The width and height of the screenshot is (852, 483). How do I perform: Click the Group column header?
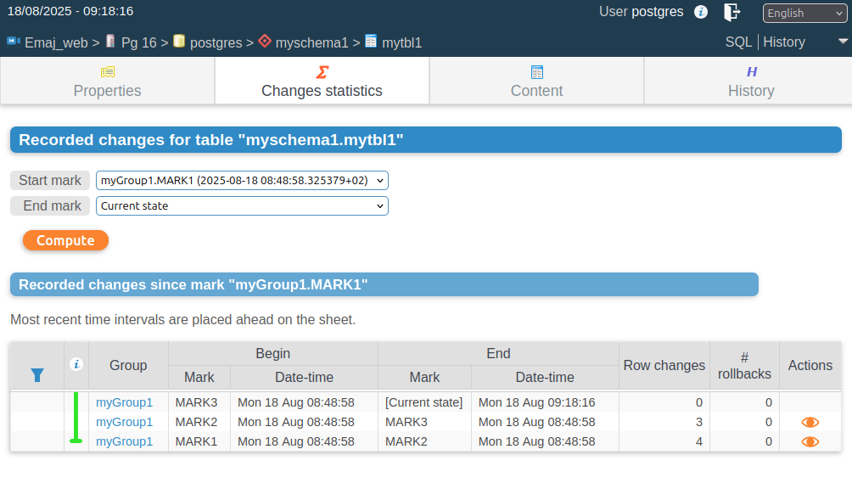(x=128, y=365)
